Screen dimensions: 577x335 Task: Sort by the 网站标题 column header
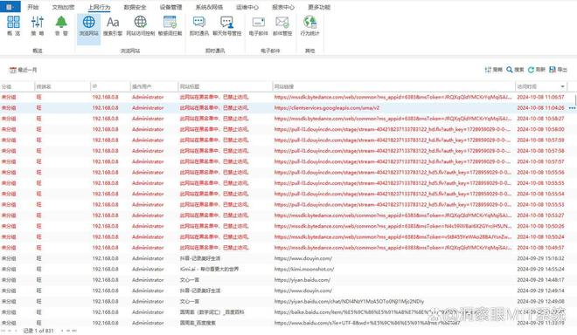(226, 86)
